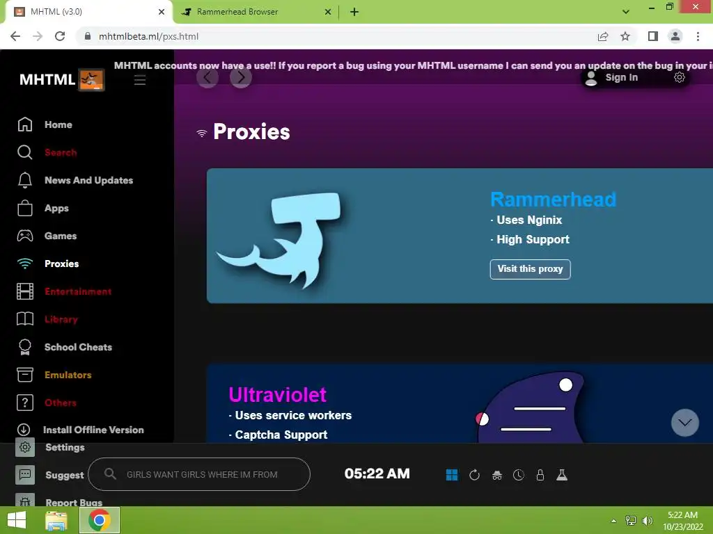
Task: Open the Chrome profile avatar
Action: tap(675, 36)
